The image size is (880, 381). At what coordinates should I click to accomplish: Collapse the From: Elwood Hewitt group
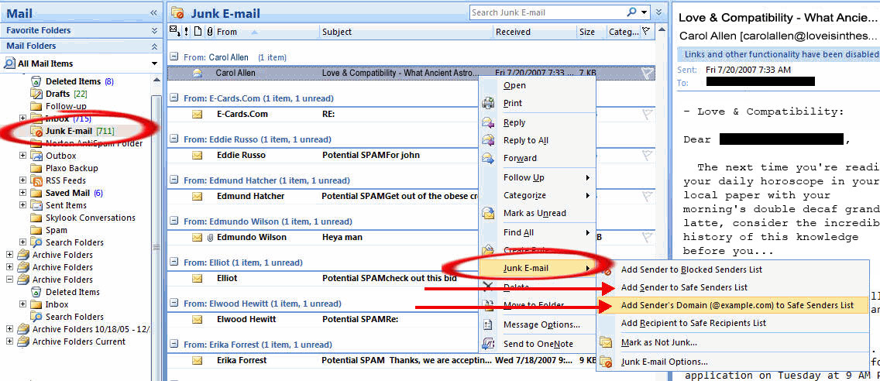pyautogui.click(x=174, y=304)
